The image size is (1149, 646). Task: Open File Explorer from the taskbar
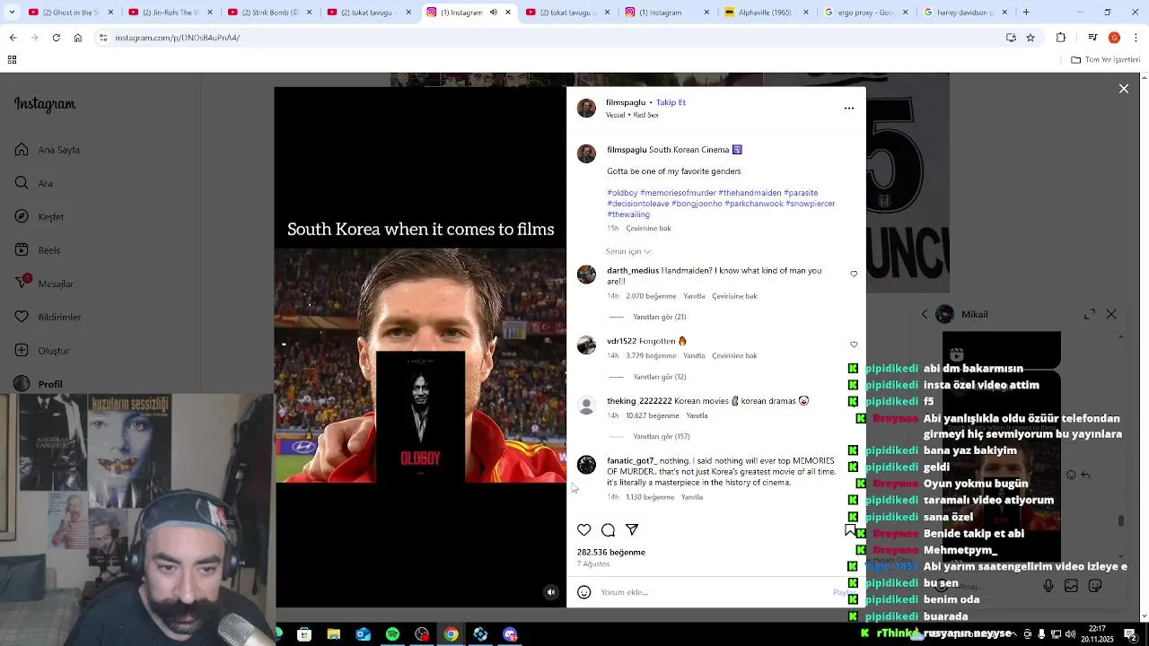click(334, 634)
